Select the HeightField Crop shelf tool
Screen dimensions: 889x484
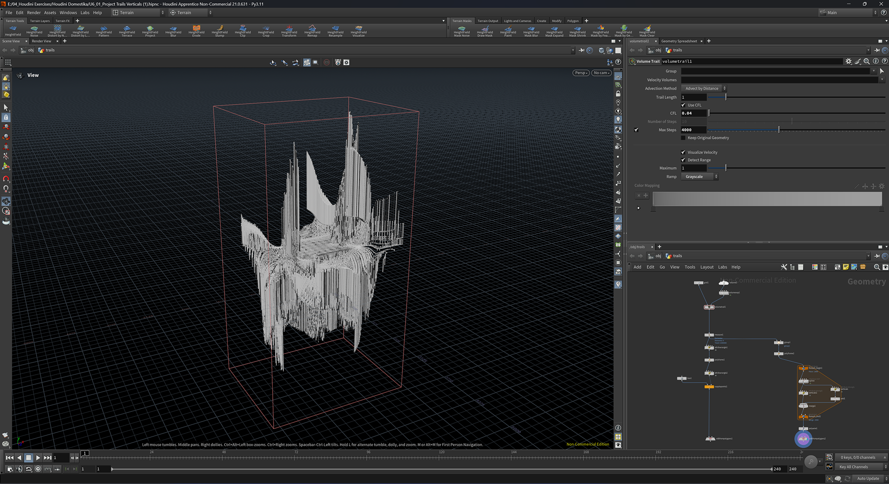(x=266, y=31)
